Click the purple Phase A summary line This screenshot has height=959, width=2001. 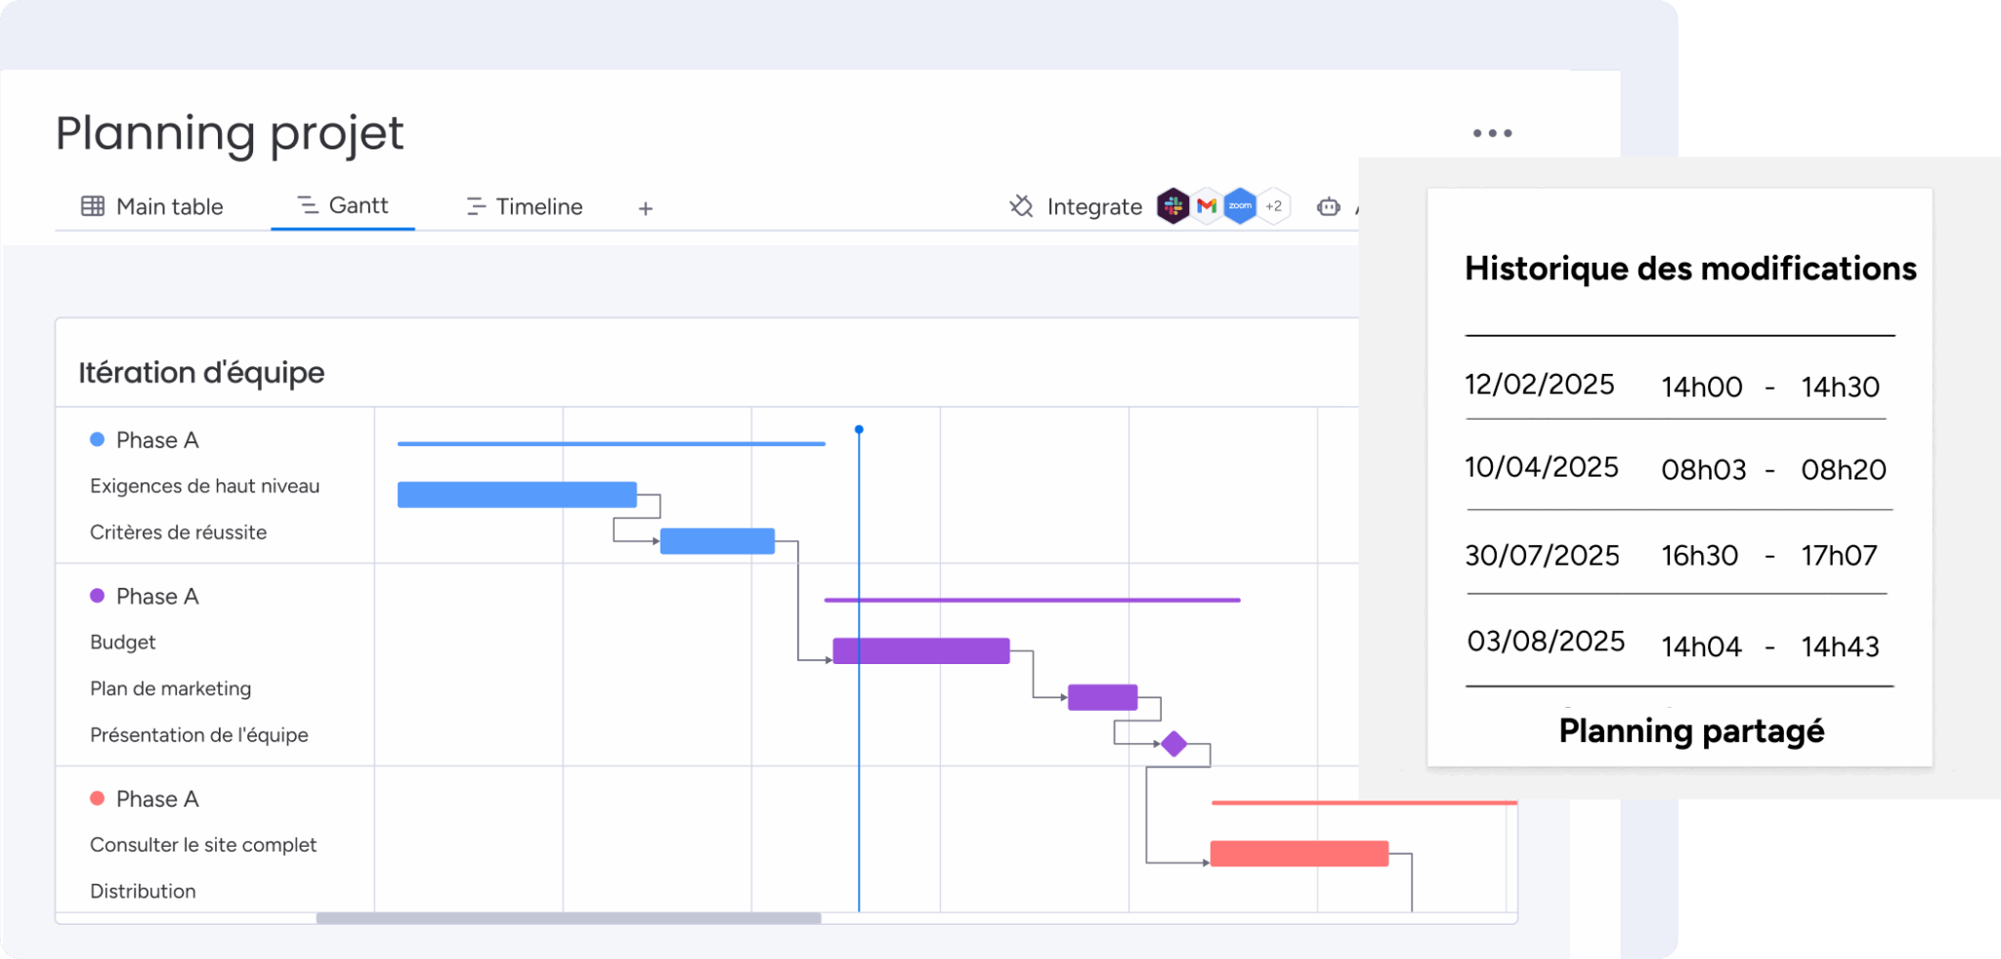(x=1032, y=600)
